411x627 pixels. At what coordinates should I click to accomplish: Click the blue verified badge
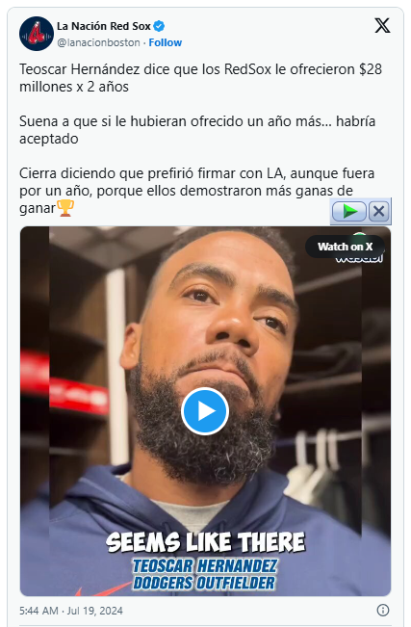coord(159,26)
